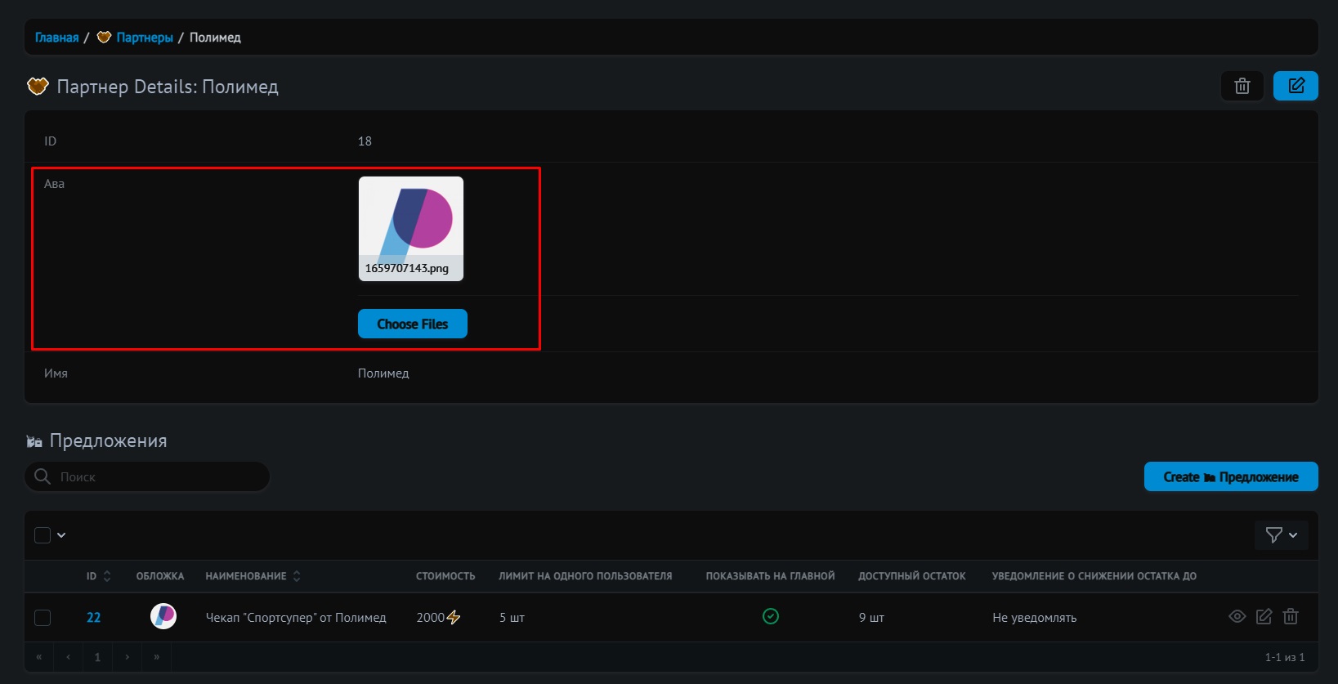Click the blue edit partner icon
Screen dimensions: 1338x684
1295,86
